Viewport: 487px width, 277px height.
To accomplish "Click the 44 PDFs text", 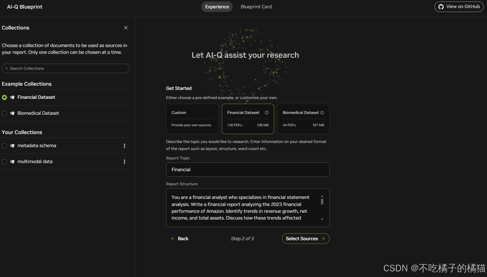I will tap(289, 125).
